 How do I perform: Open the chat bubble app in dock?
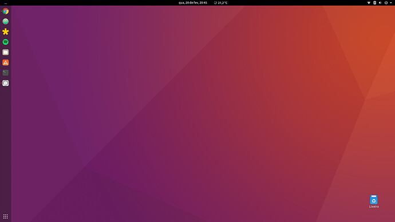tap(6, 83)
